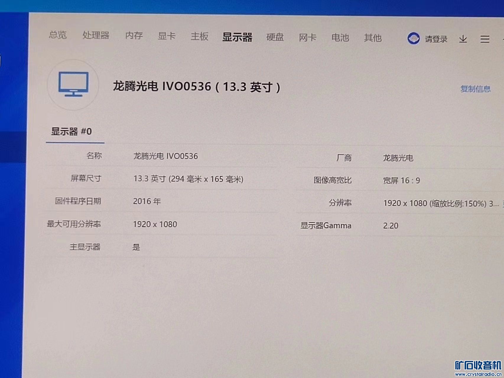Open the 显卡 tab
The height and width of the screenshot is (378, 504).
click(167, 36)
